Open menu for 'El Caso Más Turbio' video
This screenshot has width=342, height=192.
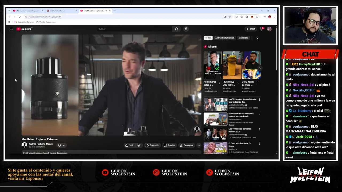[x=259, y=144]
